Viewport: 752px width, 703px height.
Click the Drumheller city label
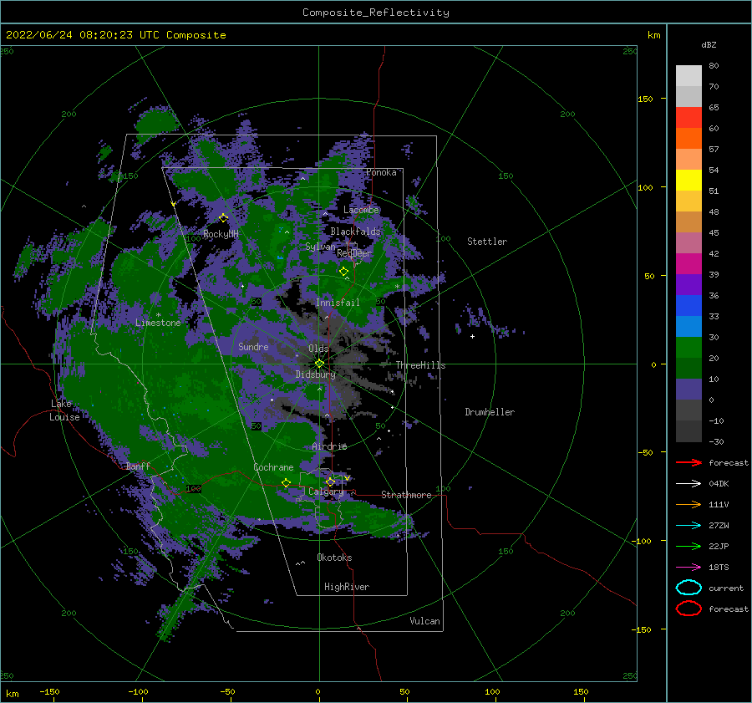point(490,412)
